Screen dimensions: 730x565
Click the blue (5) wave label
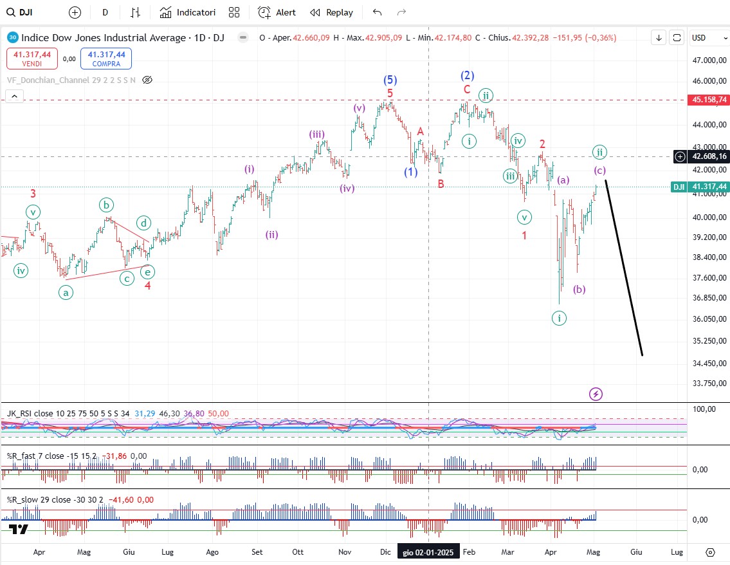click(390, 80)
